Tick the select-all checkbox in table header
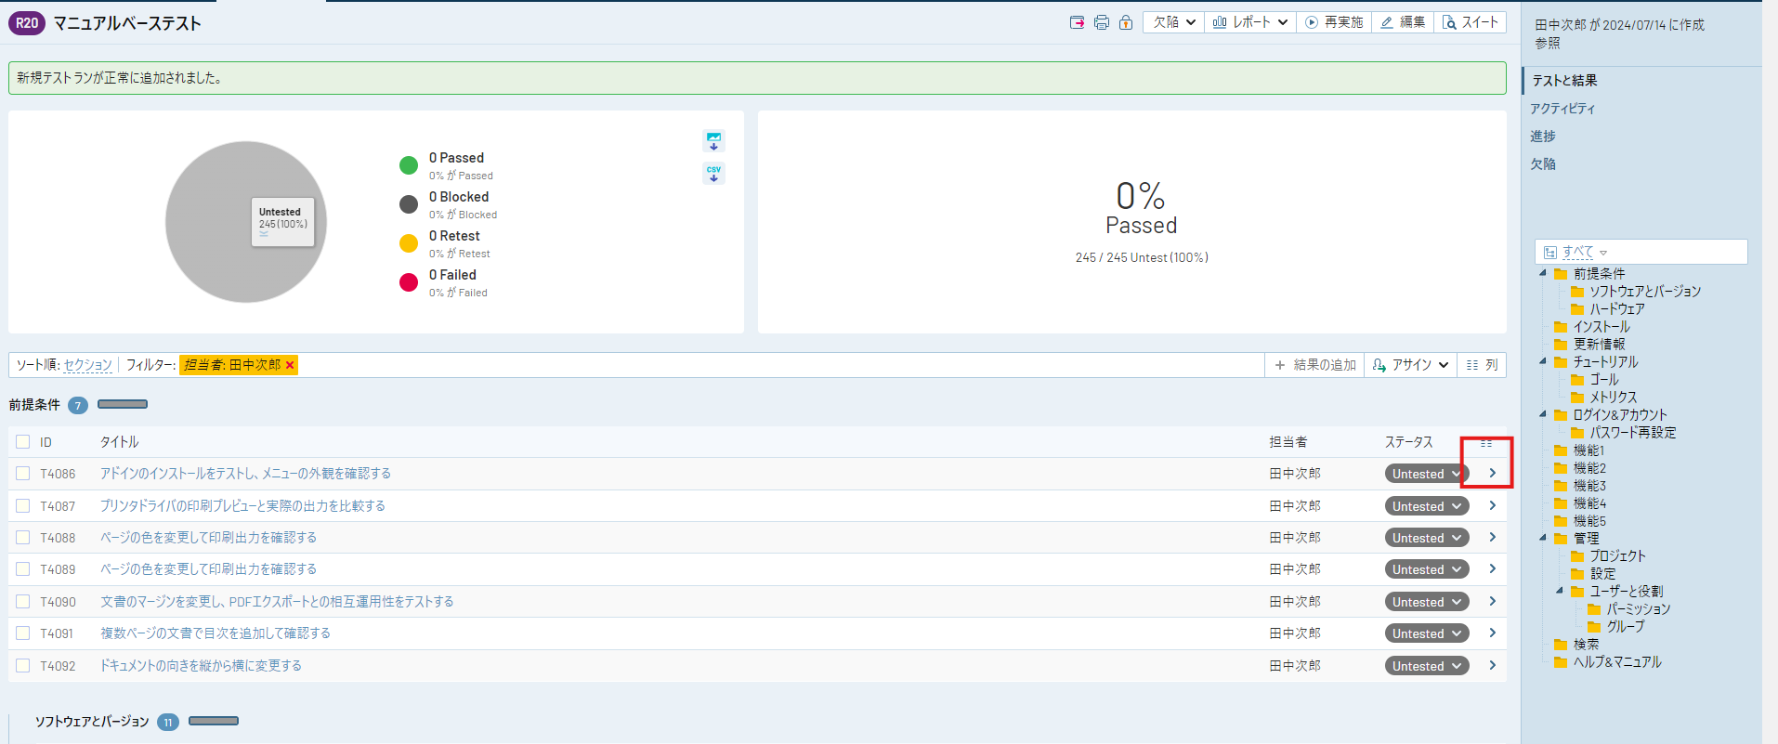Image resolution: width=1778 pixels, height=744 pixels. pos(23,442)
